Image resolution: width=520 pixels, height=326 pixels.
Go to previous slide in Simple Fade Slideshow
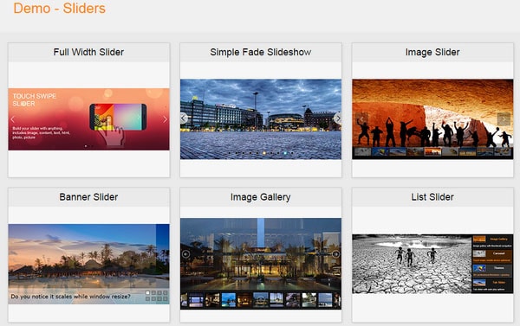(184, 118)
